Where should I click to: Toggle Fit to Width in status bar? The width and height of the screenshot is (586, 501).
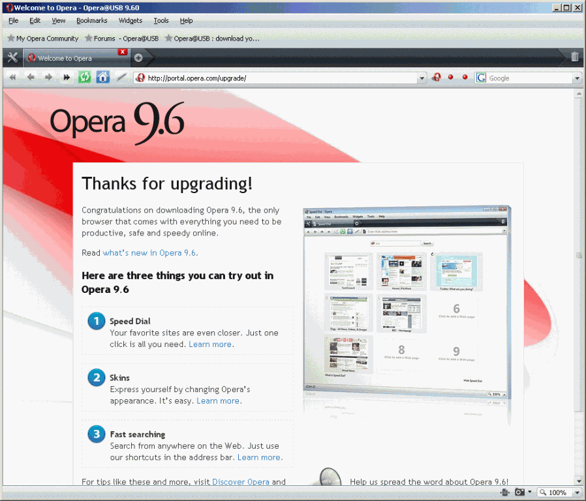click(x=505, y=493)
